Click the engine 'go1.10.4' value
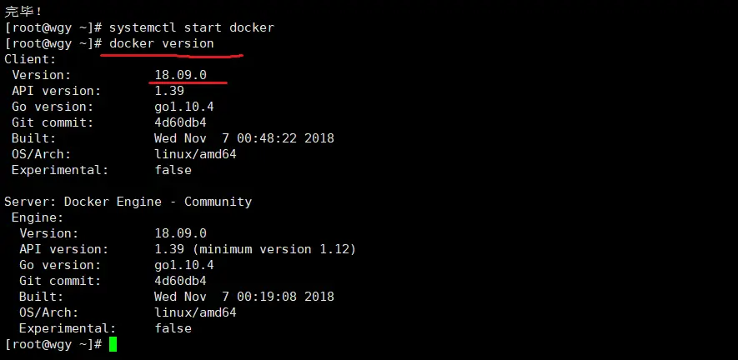The width and height of the screenshot is (738, 360). click(183, 265)
